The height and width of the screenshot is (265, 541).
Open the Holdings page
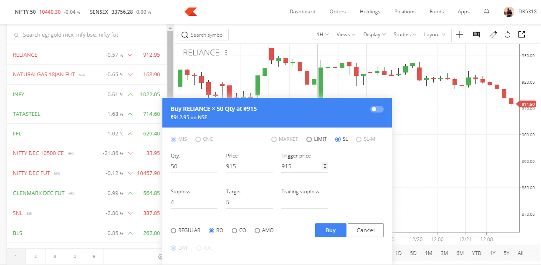coord(370,12)
